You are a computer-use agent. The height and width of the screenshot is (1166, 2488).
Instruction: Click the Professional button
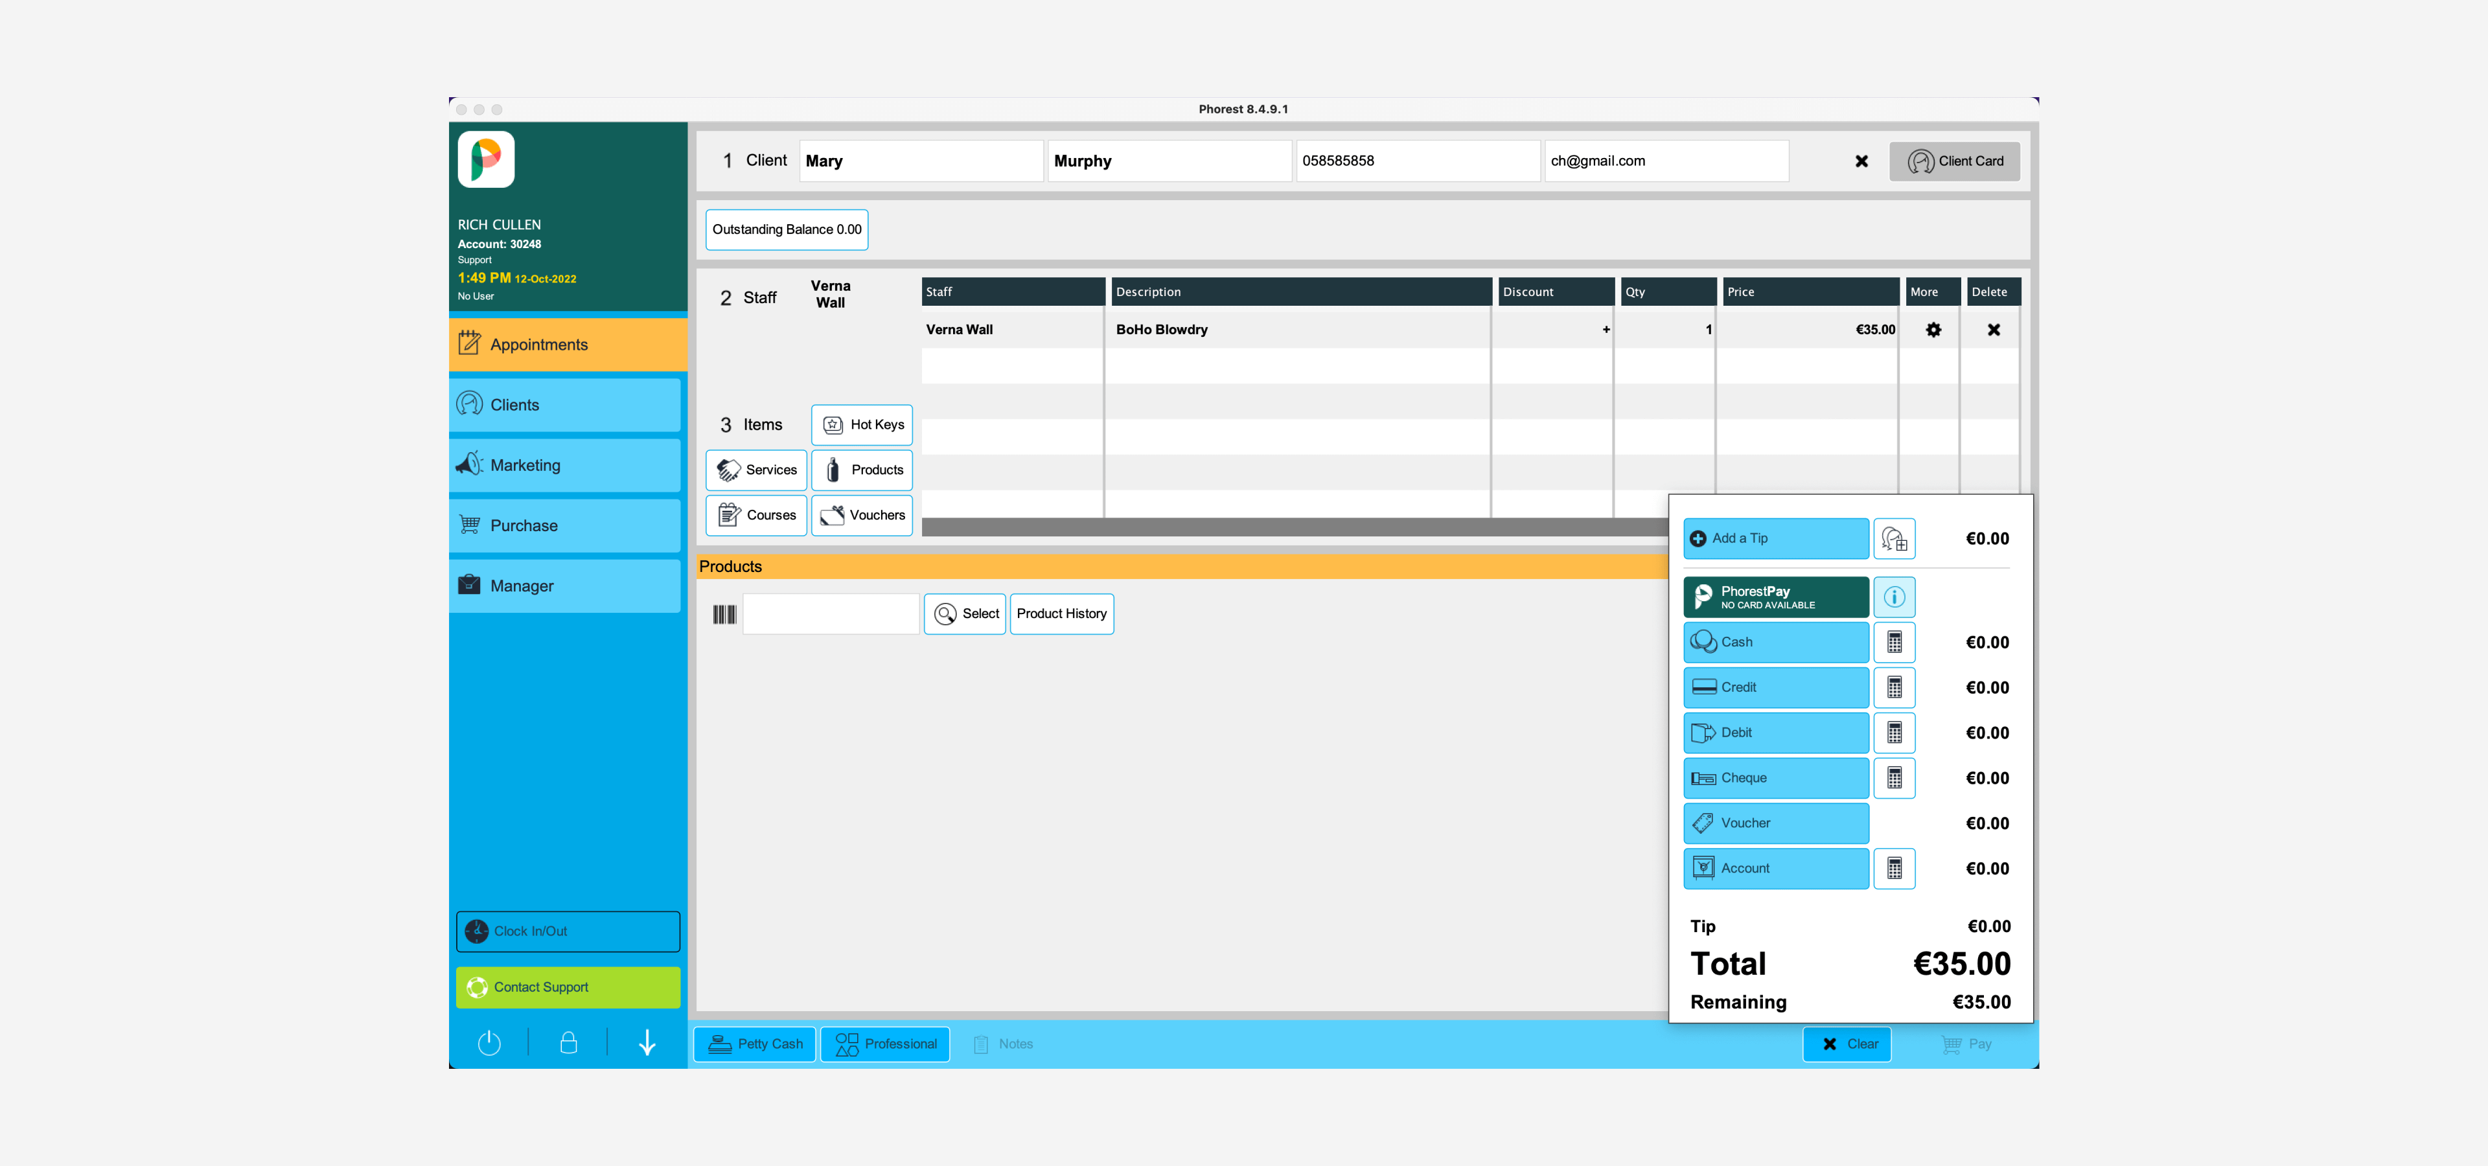coord(886,1044)
